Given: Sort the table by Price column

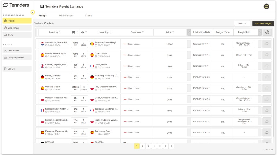Looking at the screenshot, I should pos(170,32).
